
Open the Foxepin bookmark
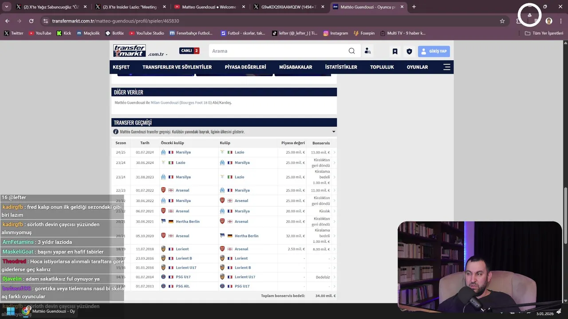coord(364,33)
